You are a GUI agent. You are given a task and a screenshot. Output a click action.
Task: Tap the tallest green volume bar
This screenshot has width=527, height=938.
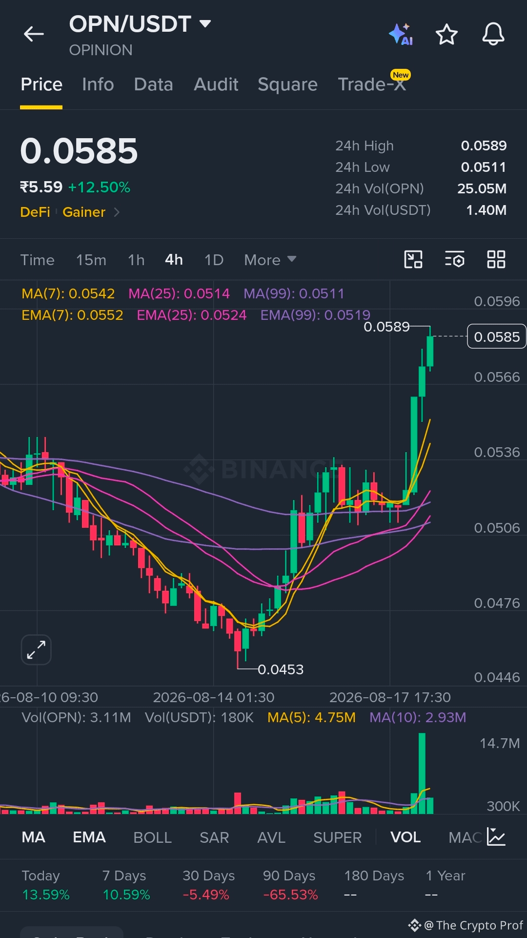pos(422,773)
